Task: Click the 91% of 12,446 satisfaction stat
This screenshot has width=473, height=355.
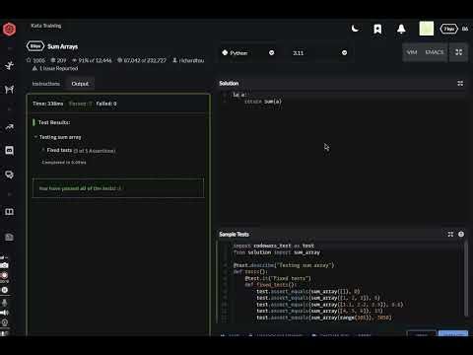Action: click(x=92, y=60)
